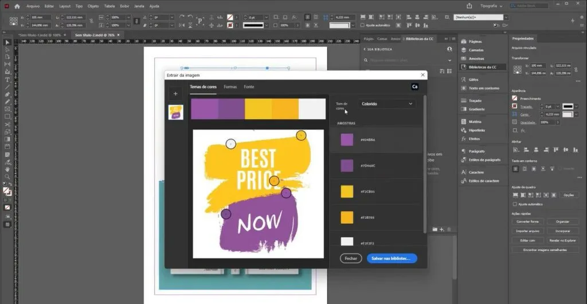Open the Nenhum(a) style dropdown in control bar
The image size is (587, 304).
482,17
